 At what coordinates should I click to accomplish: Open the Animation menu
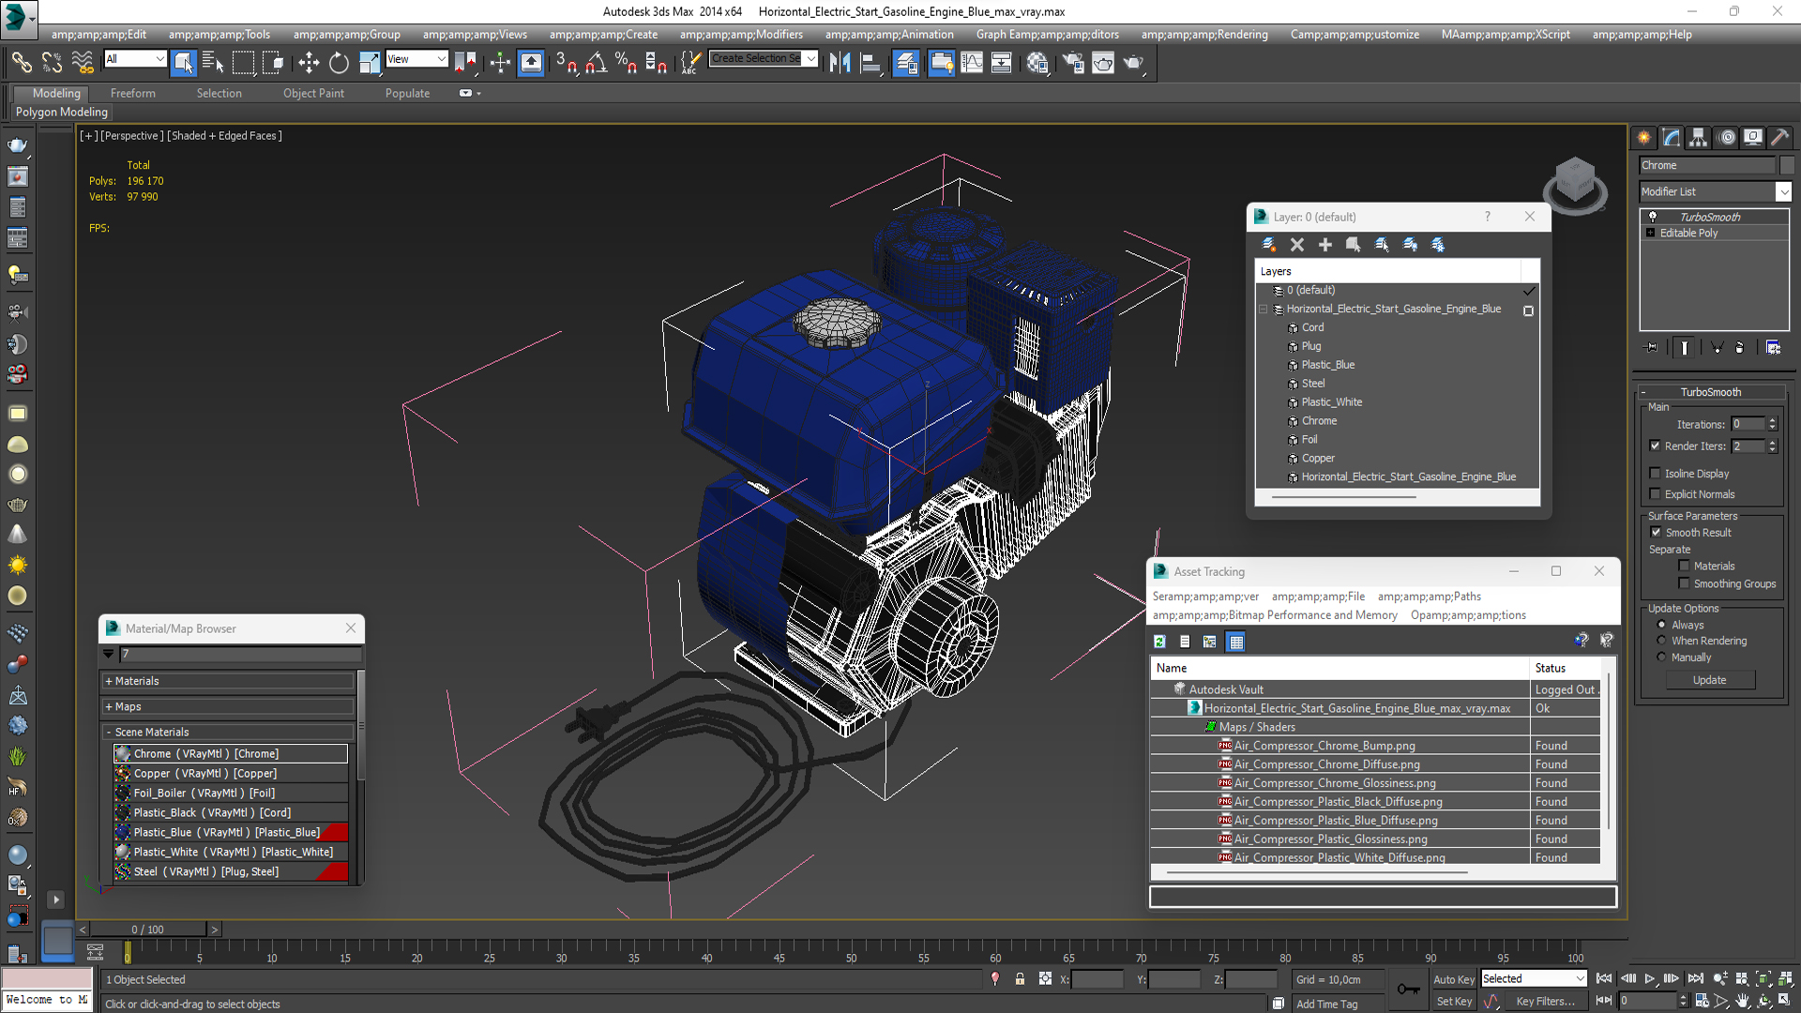(x=889, y=35)
